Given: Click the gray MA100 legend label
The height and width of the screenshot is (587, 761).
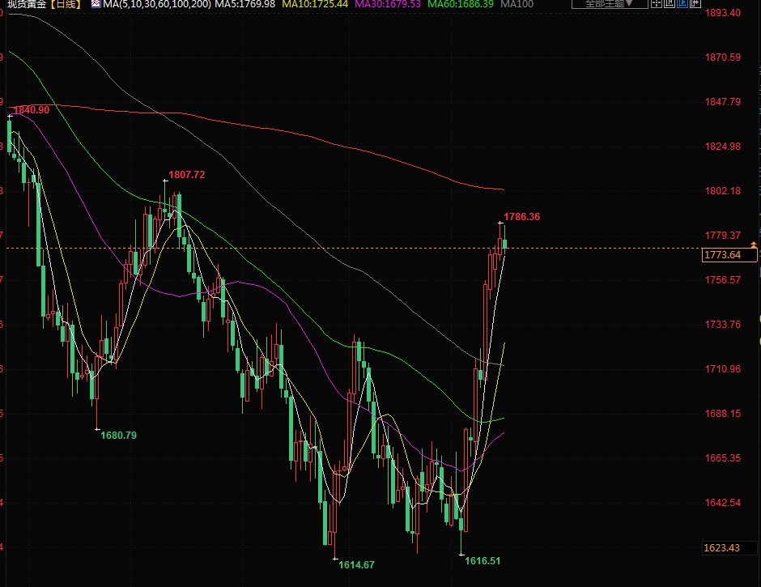Looking at the screenshot, I should tap(517, 5).
